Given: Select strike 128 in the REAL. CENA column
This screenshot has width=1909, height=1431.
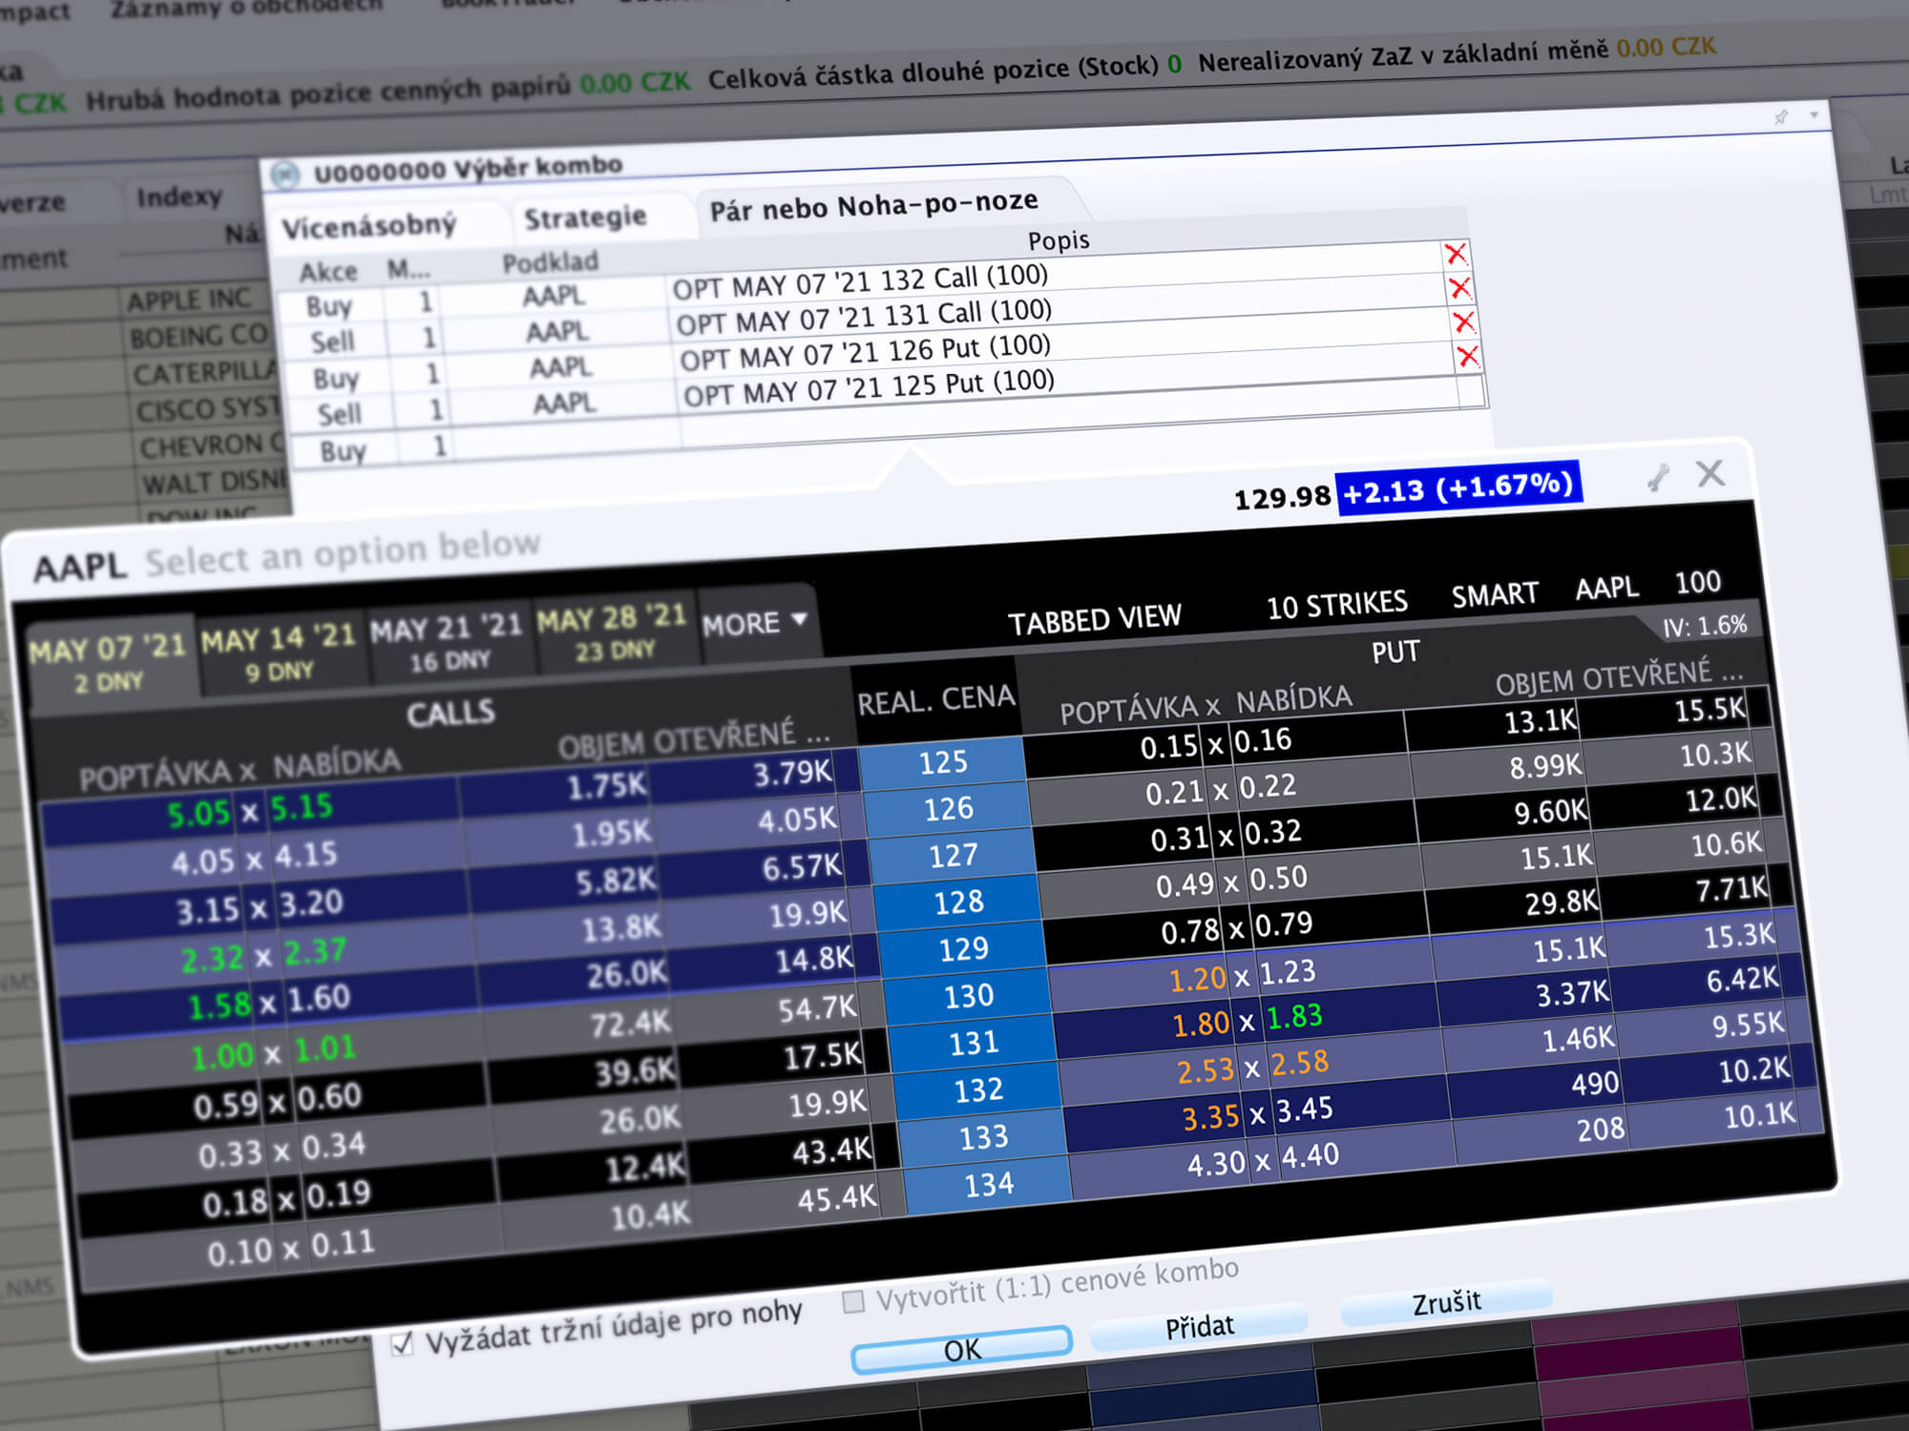Looking at the screenshot, I should click(x=958, y=902).
